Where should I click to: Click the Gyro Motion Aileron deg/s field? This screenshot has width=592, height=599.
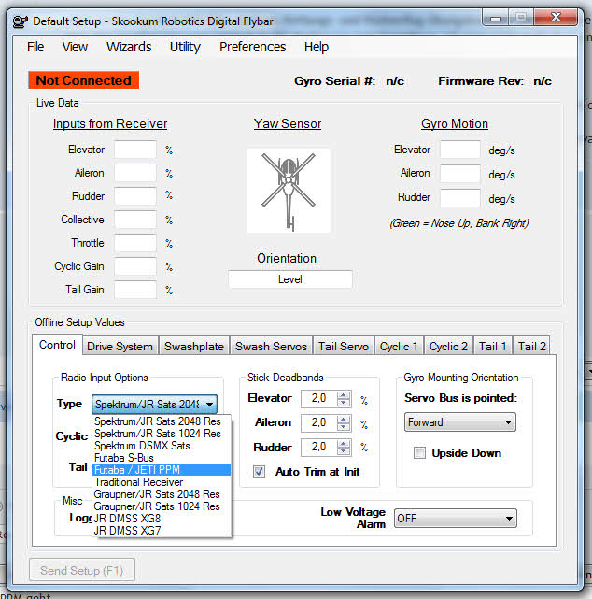click(460, 174)
